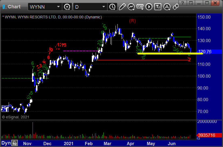Click the help question mark button
The height and width of the screenshot is (147, 223).
coord(183,3)
